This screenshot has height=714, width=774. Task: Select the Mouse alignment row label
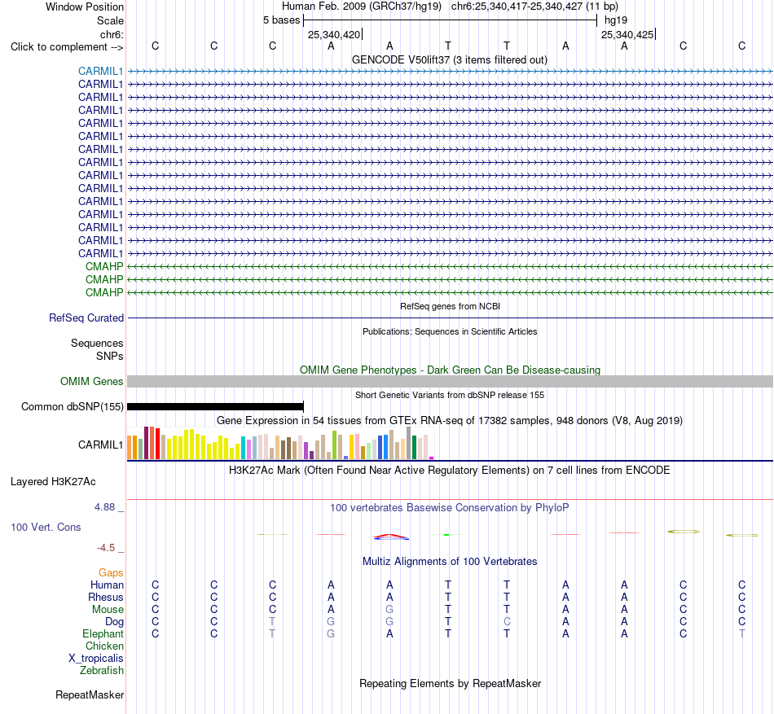coord(108,610)
